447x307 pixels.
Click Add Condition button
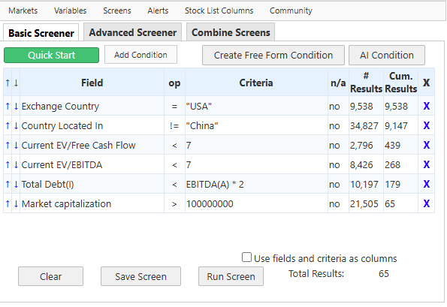[140, 55]
